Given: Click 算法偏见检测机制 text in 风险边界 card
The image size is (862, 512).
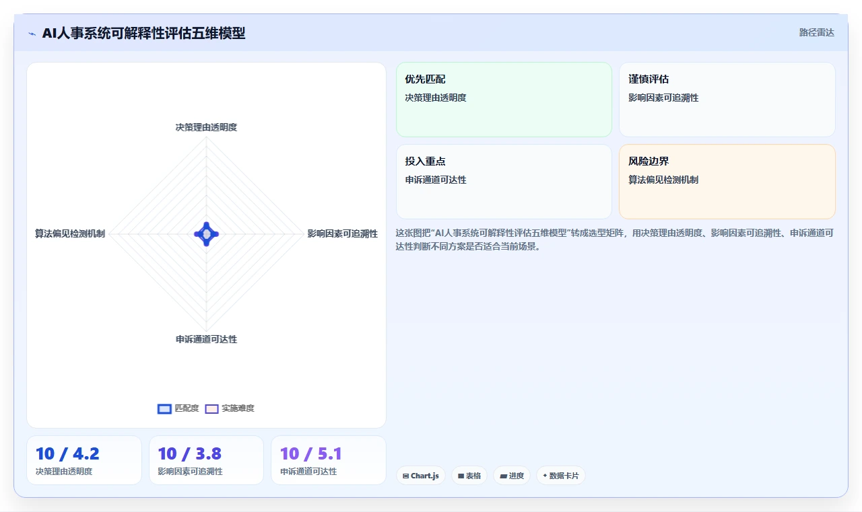Looking at the screenshot, I should (x=663, y=180).
